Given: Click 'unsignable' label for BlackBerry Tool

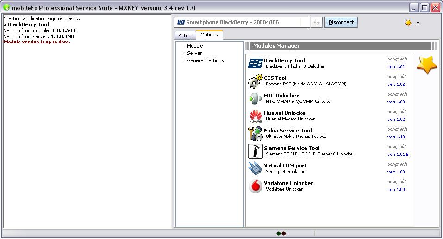Looking at the screenshot, I should point(397,59).
